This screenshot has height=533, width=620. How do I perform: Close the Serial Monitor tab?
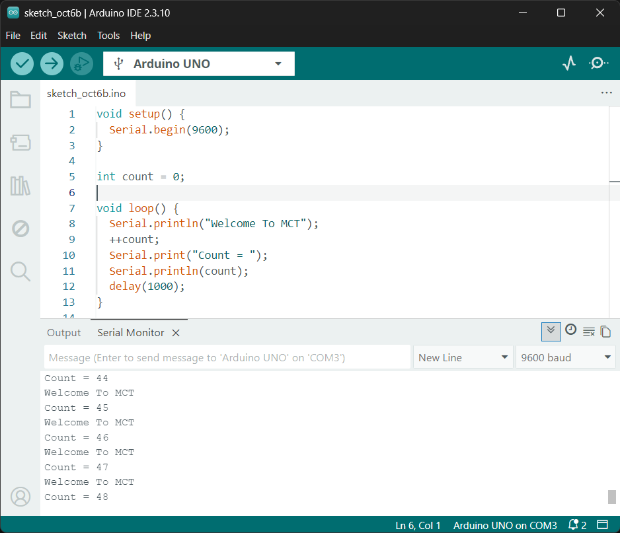tap(176, 333)
